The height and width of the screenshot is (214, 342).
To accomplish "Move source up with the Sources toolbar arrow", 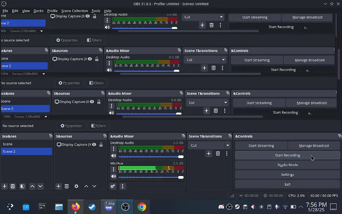I will (x=86, y=186).
